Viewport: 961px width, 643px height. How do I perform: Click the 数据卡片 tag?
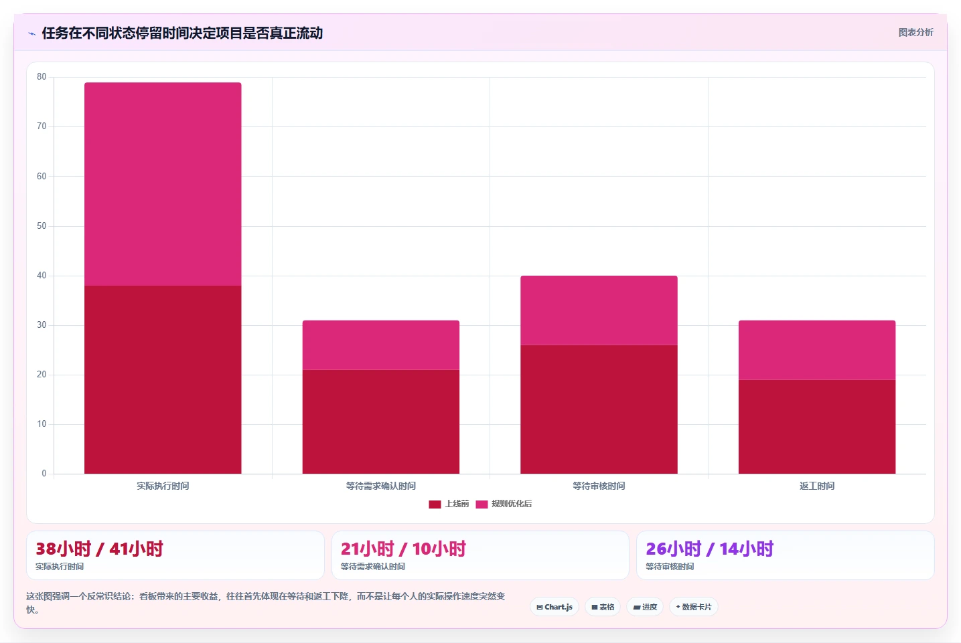pyautogui.click(x=694, y=607)
